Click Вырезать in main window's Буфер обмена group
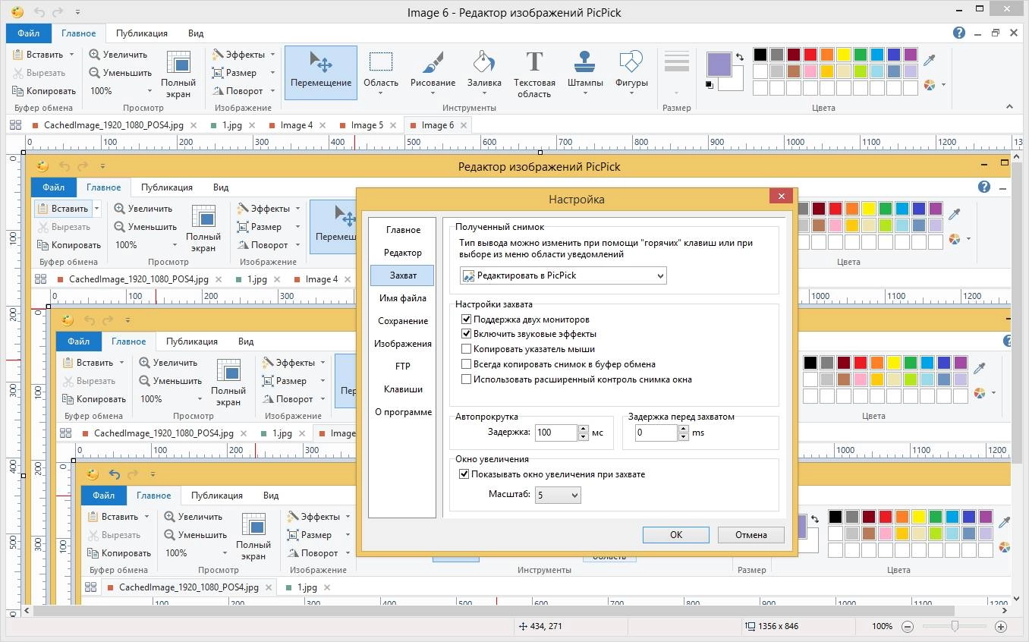The width and height of the screenshot is (1029, 642). click(39, 73)
